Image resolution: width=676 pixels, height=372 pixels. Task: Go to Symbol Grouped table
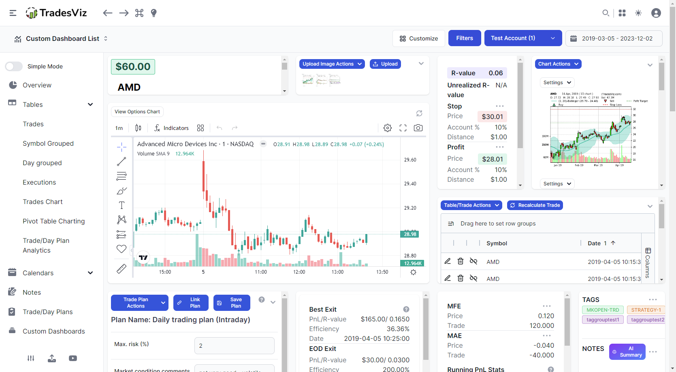(48, 143)
